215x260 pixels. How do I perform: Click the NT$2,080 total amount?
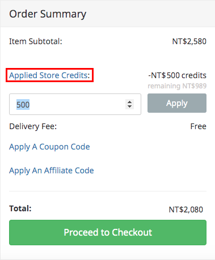pyautogui.click(x=186, y=210)
